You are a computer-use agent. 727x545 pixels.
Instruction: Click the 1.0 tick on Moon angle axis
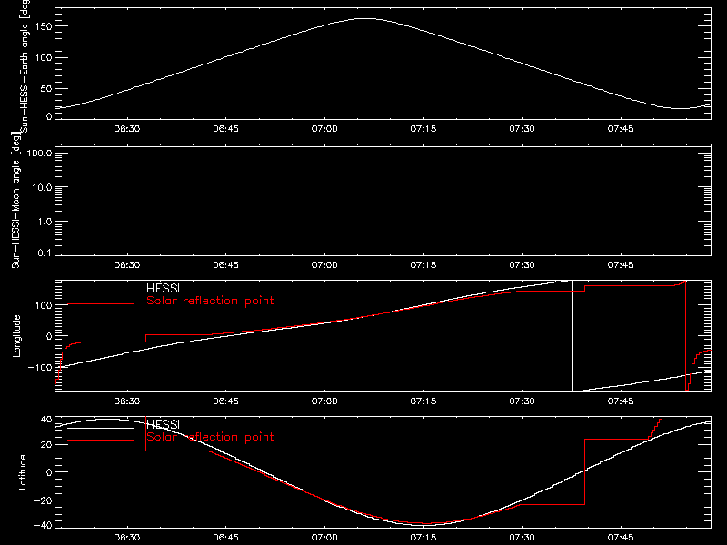[45, 222]
